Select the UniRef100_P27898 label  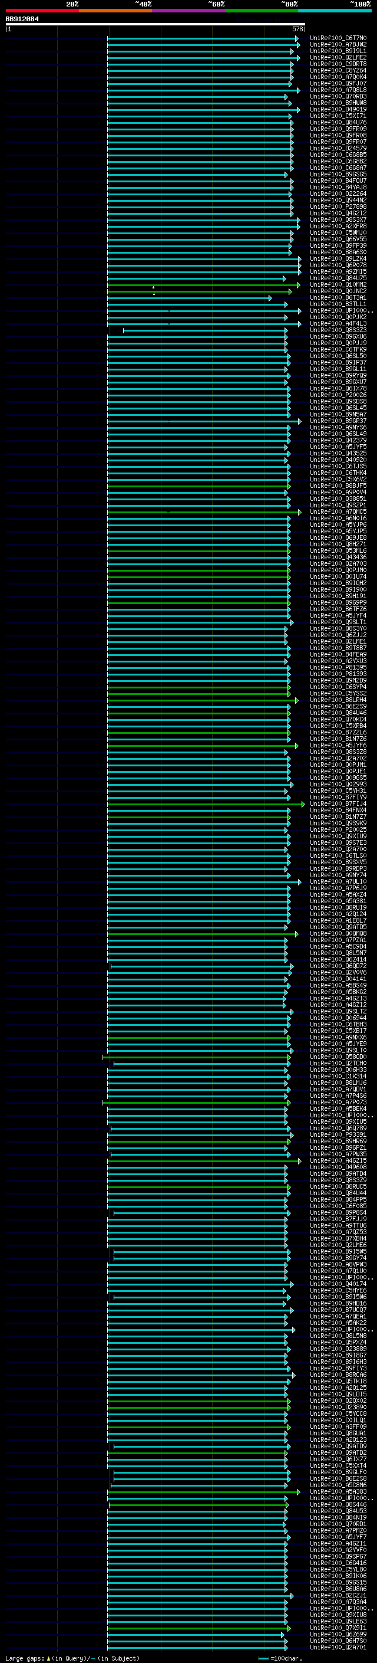[x=338, y=206]
